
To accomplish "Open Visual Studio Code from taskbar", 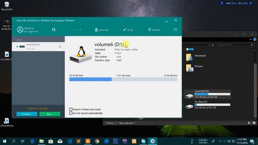I will tap(69, 141).
